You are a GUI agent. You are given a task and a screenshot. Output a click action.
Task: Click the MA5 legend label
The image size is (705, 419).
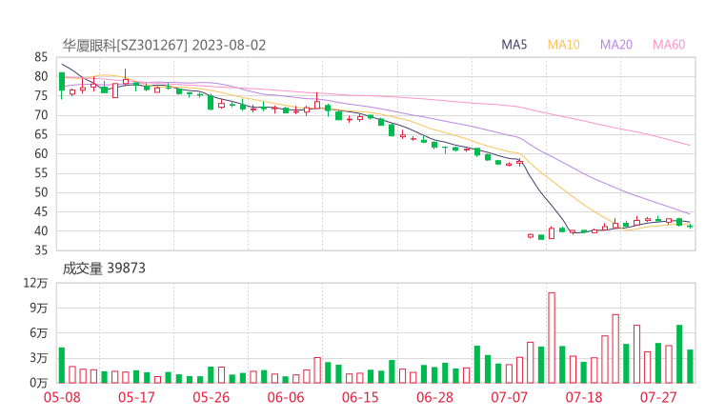514,45
